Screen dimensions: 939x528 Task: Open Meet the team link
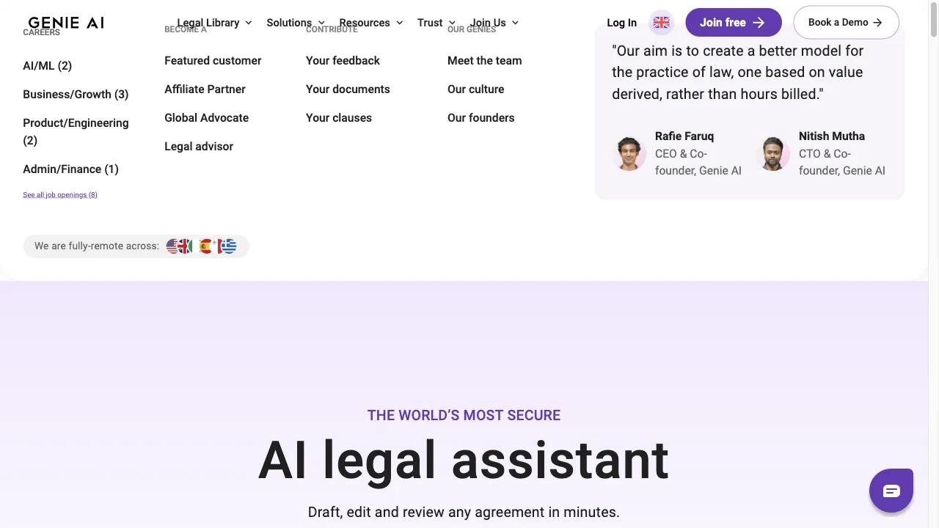click(x=484, y=61)
